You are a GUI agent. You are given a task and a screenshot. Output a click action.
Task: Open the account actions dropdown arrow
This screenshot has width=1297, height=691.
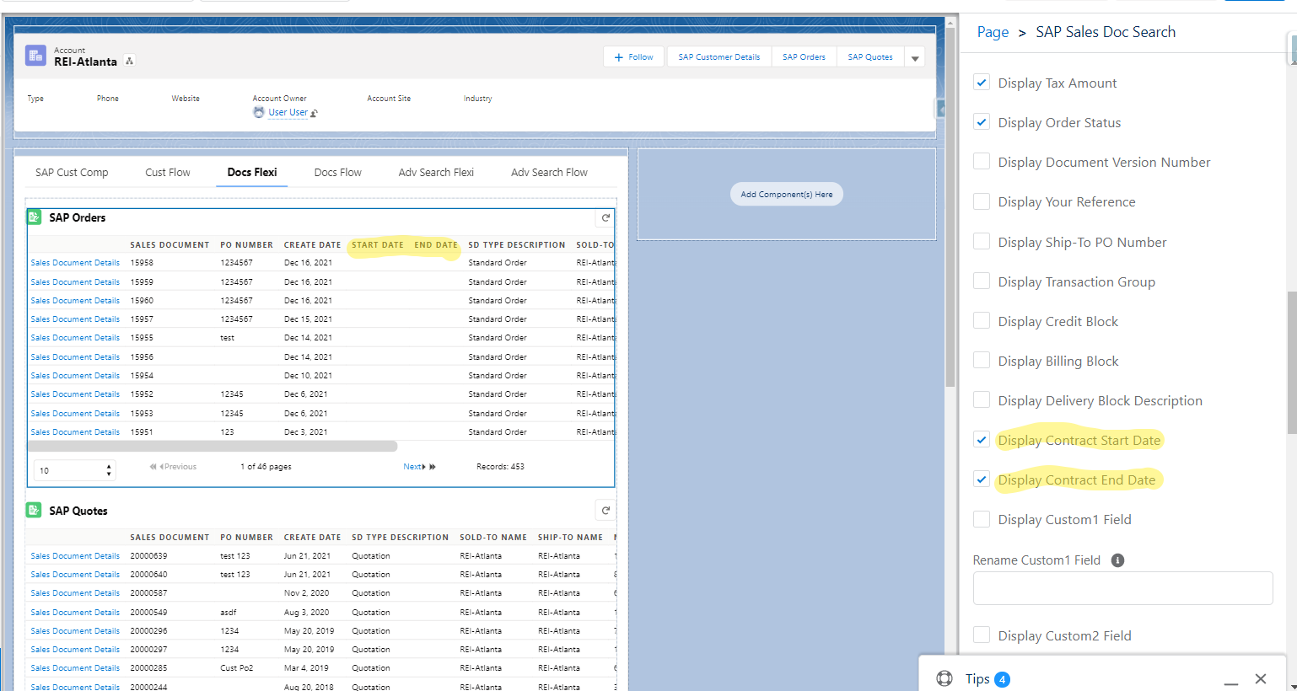915,57
